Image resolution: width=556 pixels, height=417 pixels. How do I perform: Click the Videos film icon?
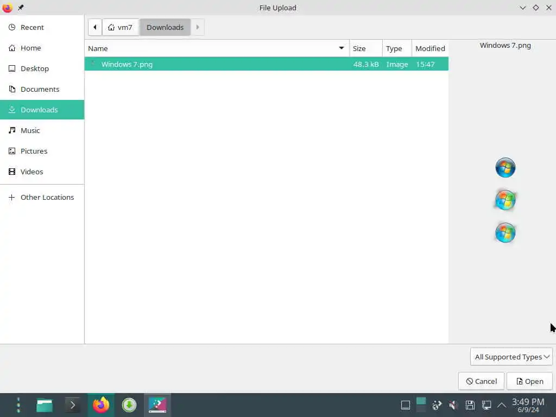point(12,171)
